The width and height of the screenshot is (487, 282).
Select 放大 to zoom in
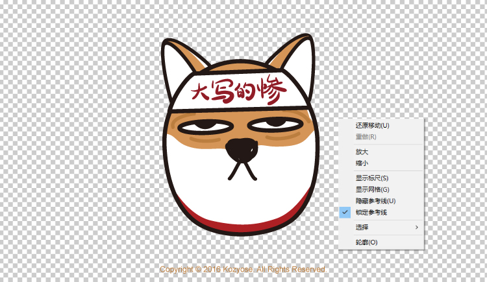pyautogui.click(x=381, y=152)
